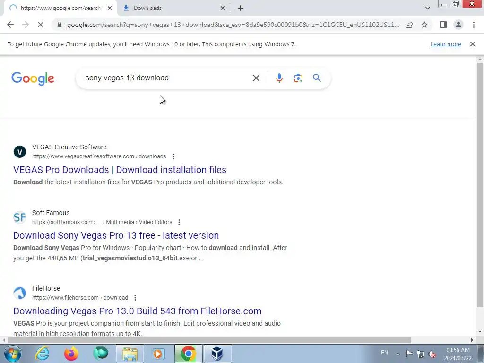Open more options for FileHorse result
484x363 pixels.
[135, 298]
